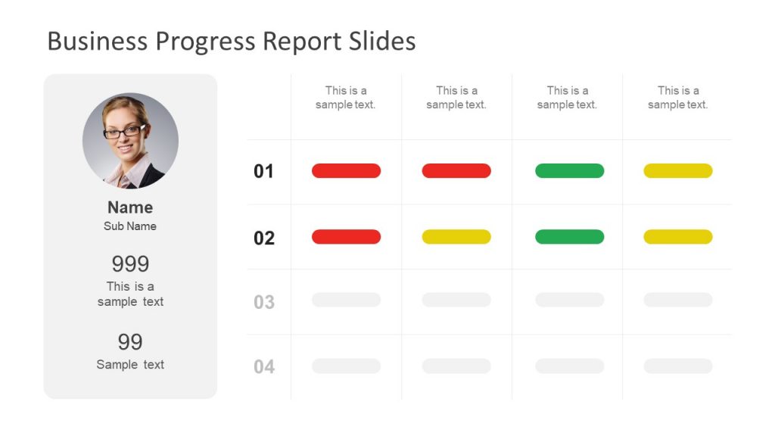Screen dimensions: 775x436
Task: Click the red bar in row 02
Action: click(346, 237)
